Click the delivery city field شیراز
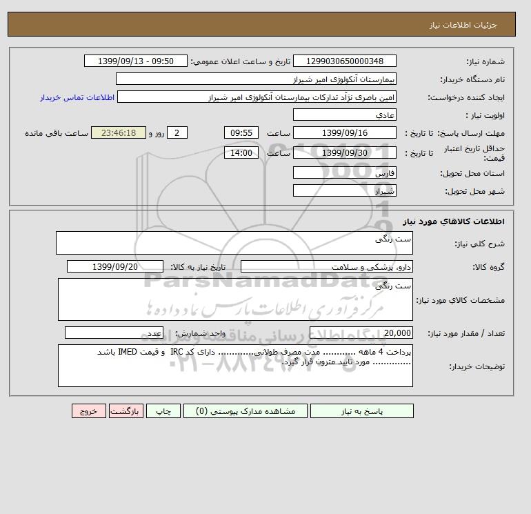 344,190
